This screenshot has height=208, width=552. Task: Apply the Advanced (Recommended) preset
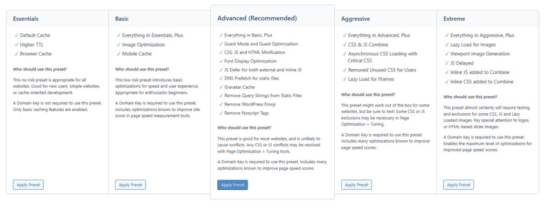point(232,185)
